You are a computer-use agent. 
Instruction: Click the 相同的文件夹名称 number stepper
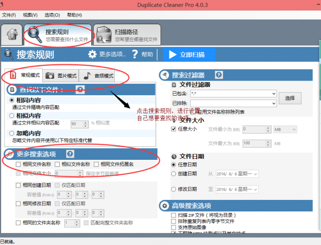coord(77,223)
